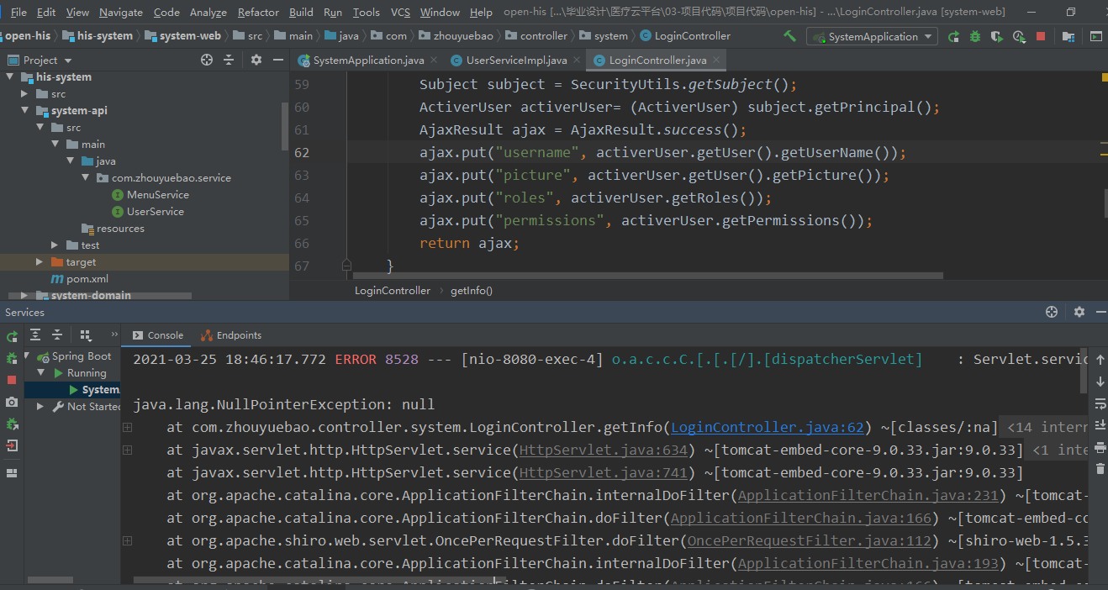1108x590 pixels.
Task: Follow the LoginController.java:62 stack trace link
Action: [x=767, y=427]
